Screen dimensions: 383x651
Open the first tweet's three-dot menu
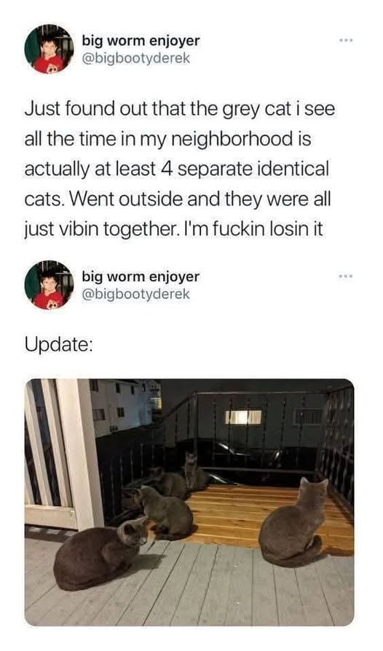346,41
